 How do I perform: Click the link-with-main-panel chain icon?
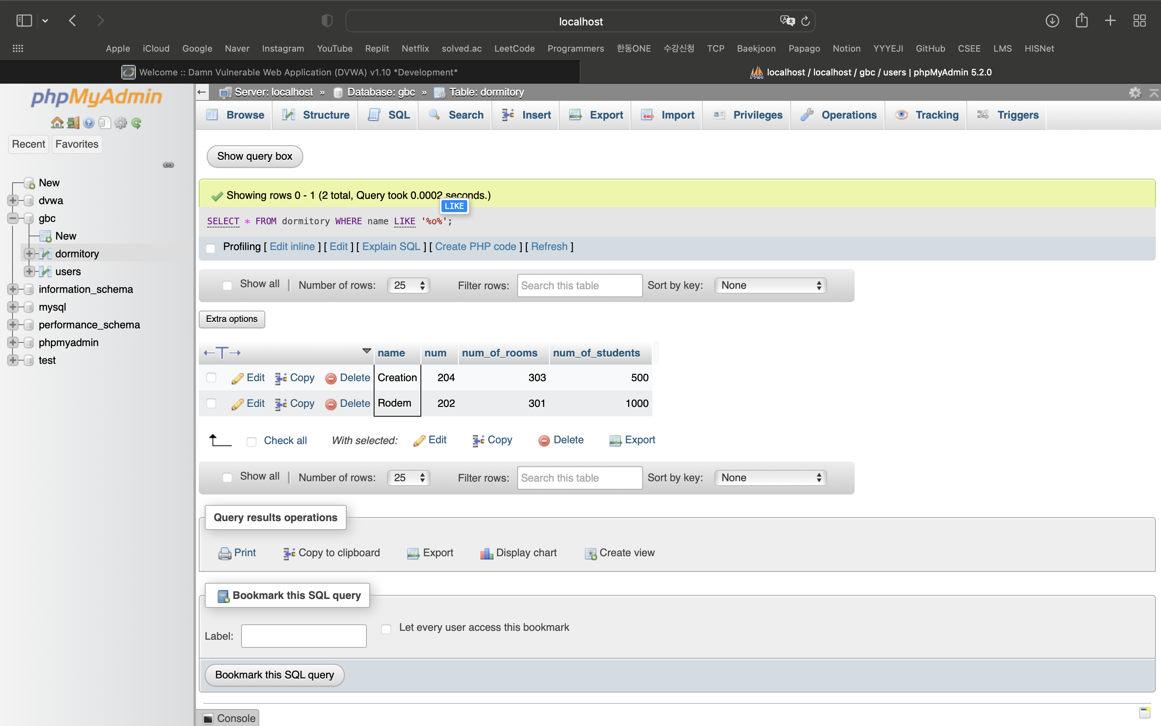click(169, 165)
